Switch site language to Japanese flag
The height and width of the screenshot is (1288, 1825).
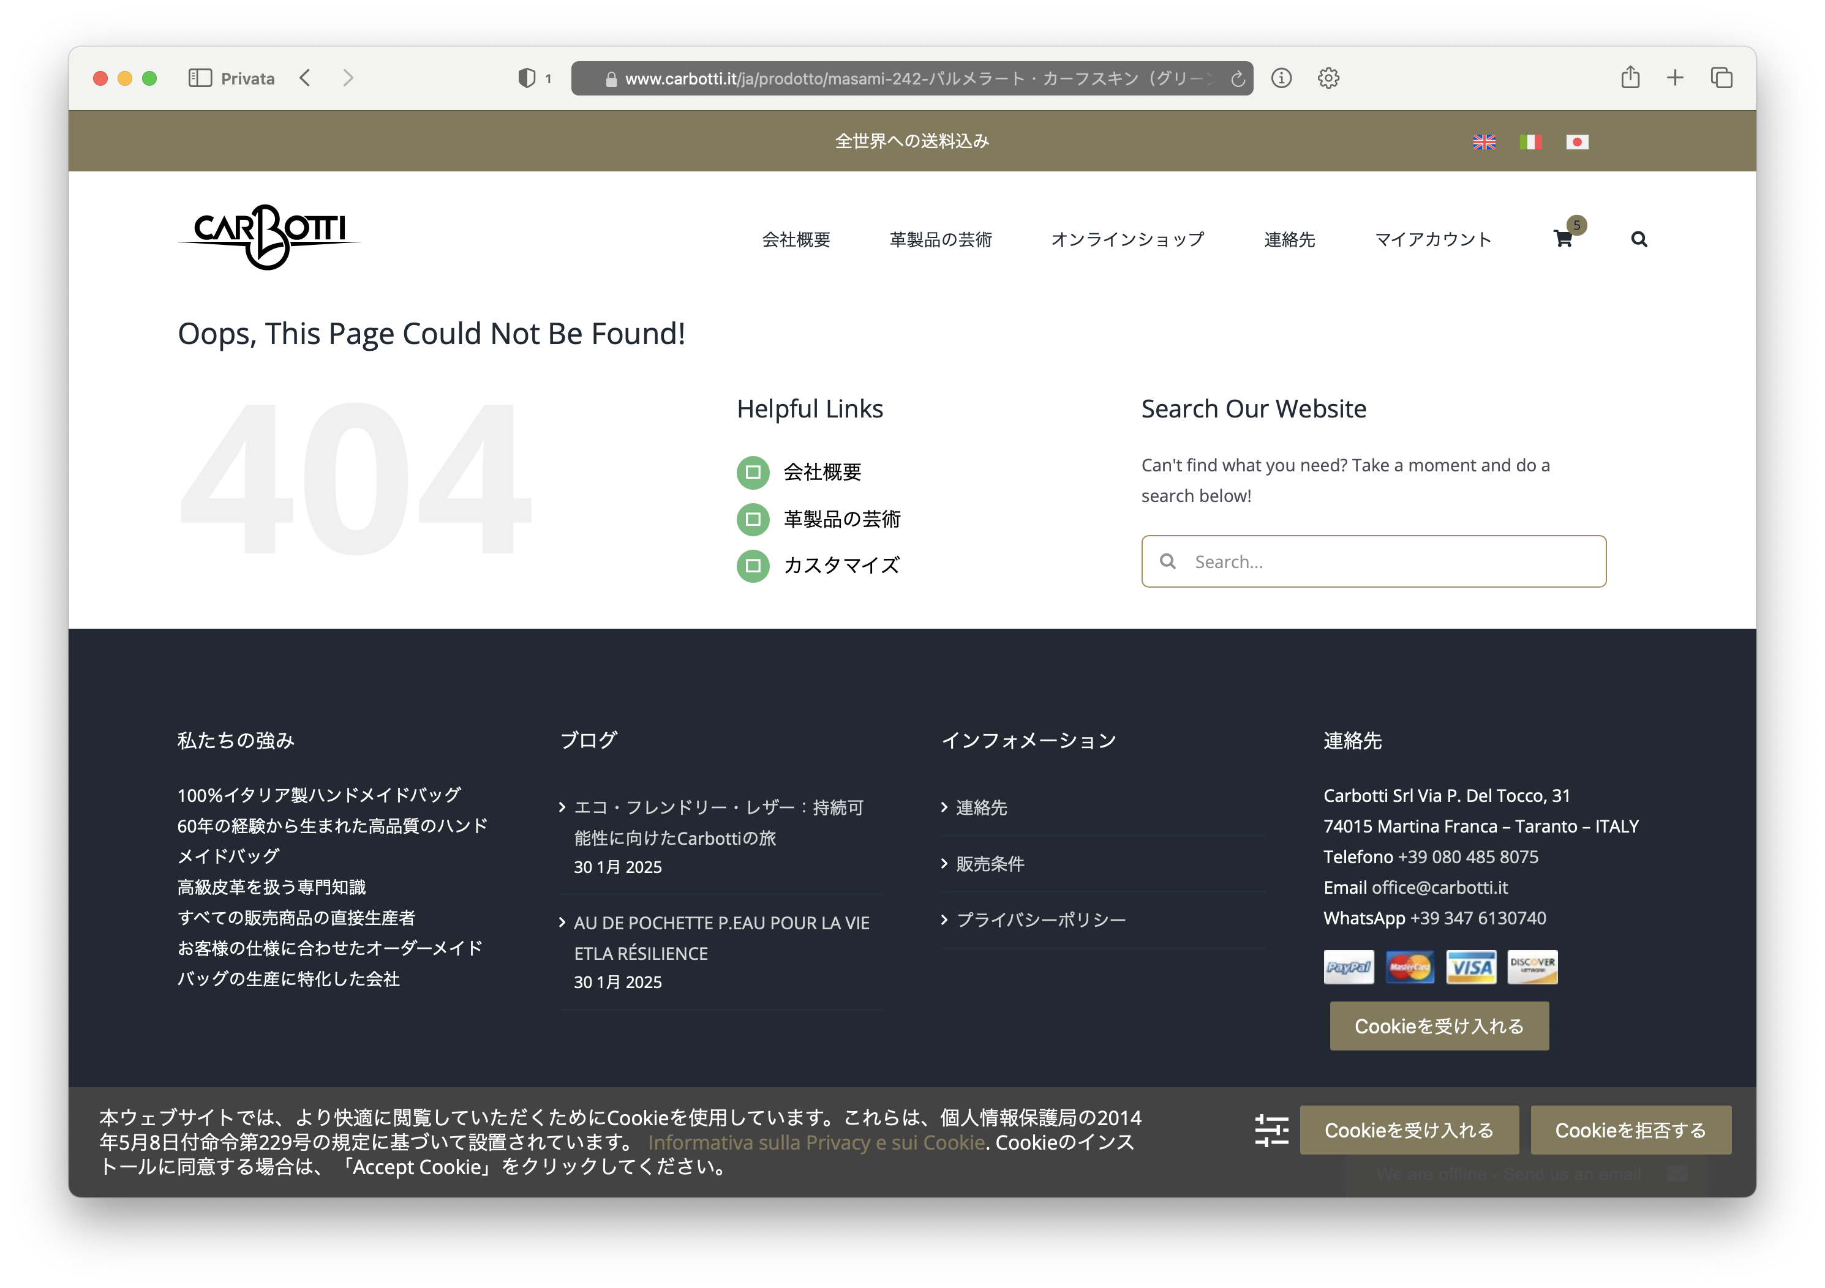click(x=1577, y=141)
